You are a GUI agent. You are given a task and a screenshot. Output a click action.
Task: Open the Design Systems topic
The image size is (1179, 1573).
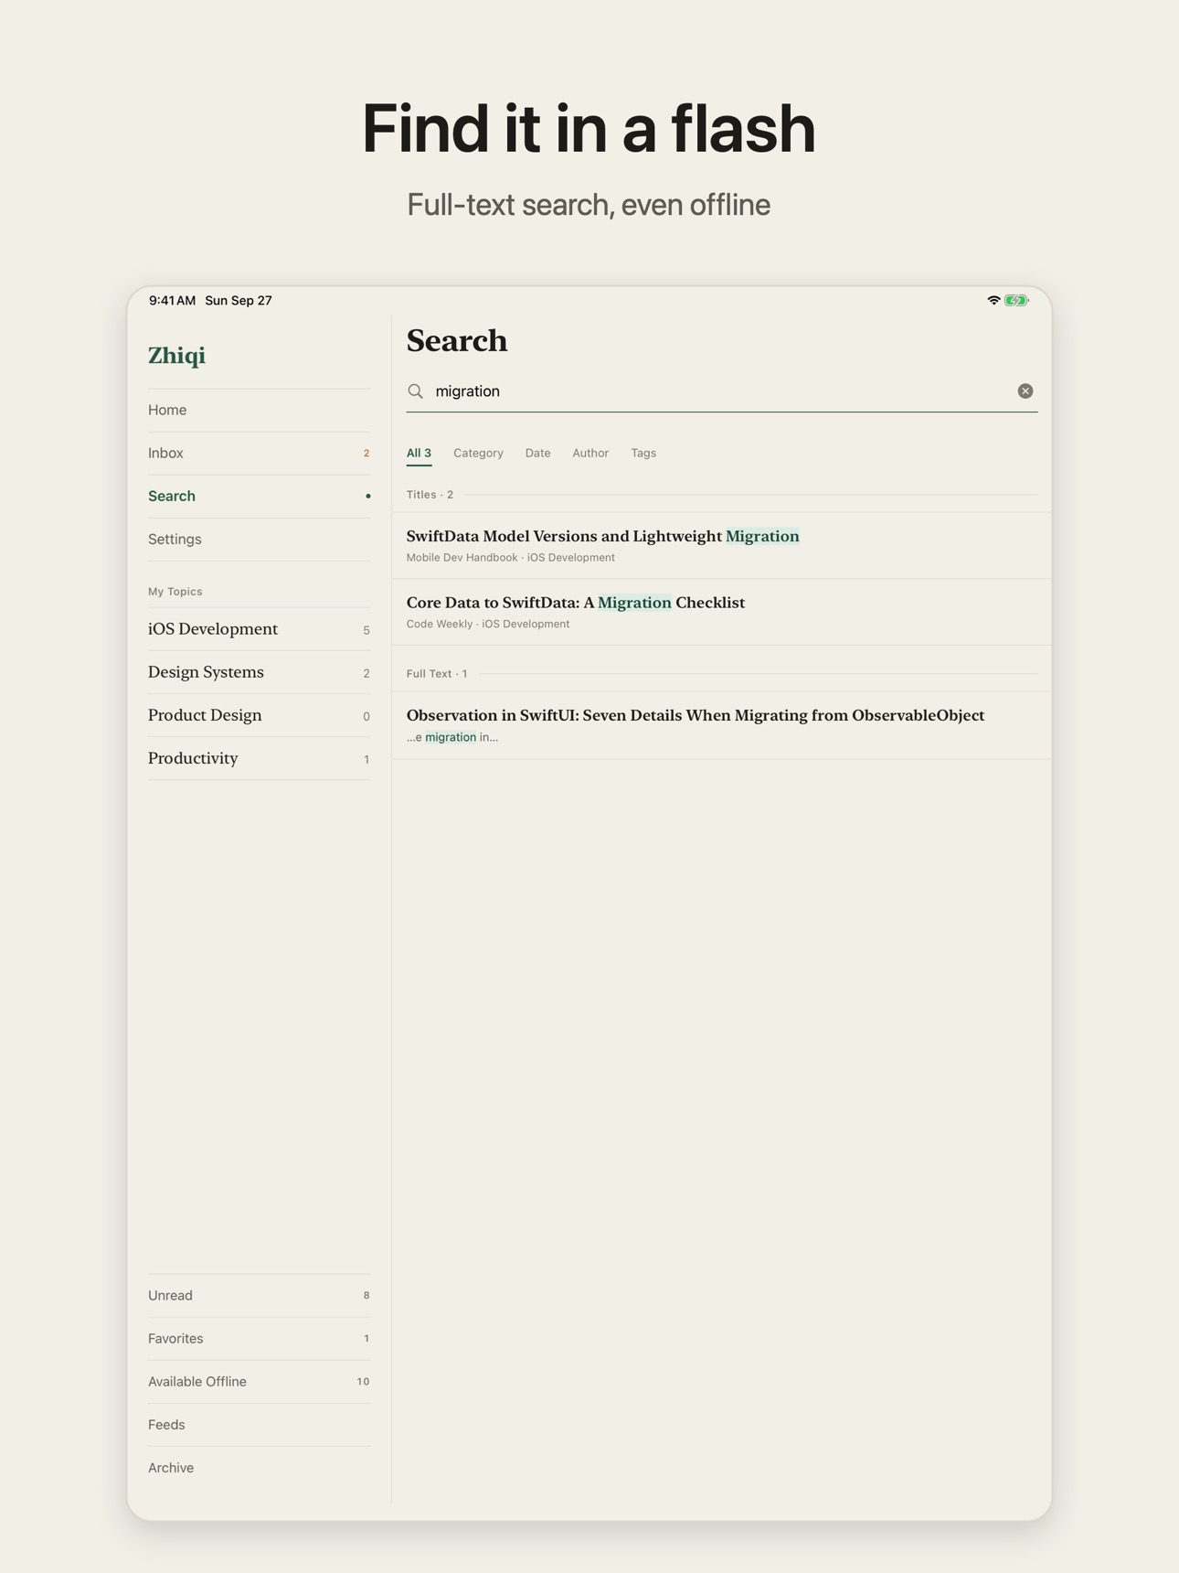coord(260,672)
